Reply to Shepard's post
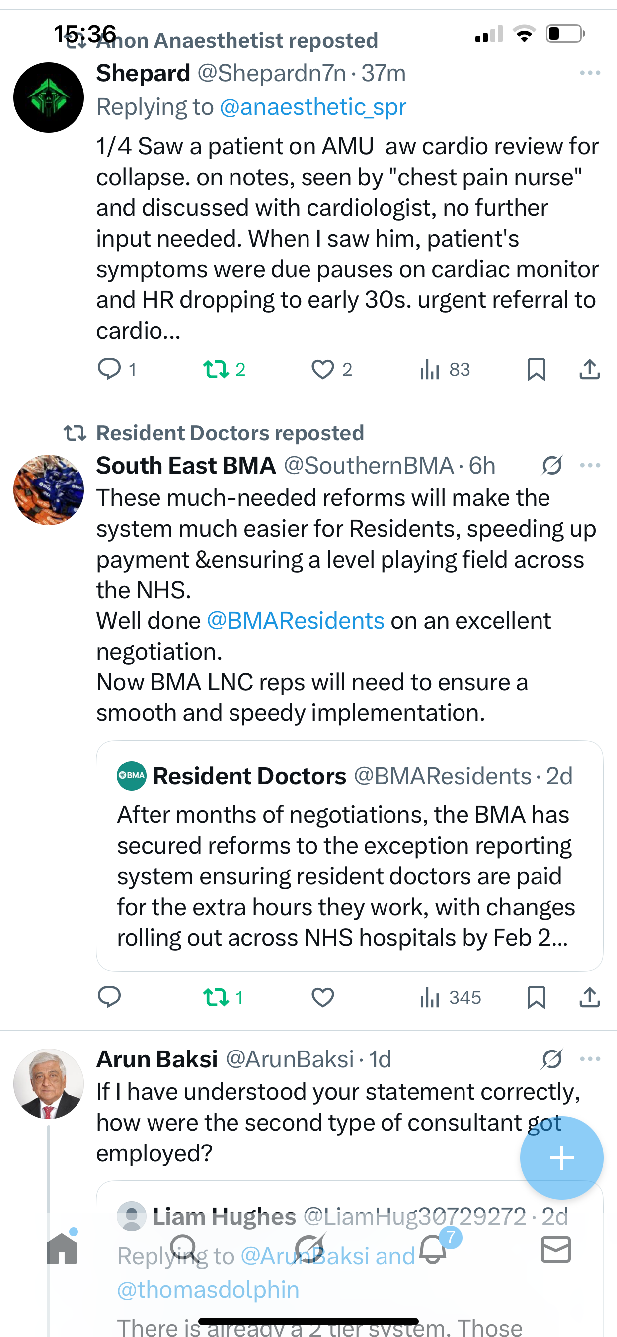617x1337 pixels. point(109,369)
